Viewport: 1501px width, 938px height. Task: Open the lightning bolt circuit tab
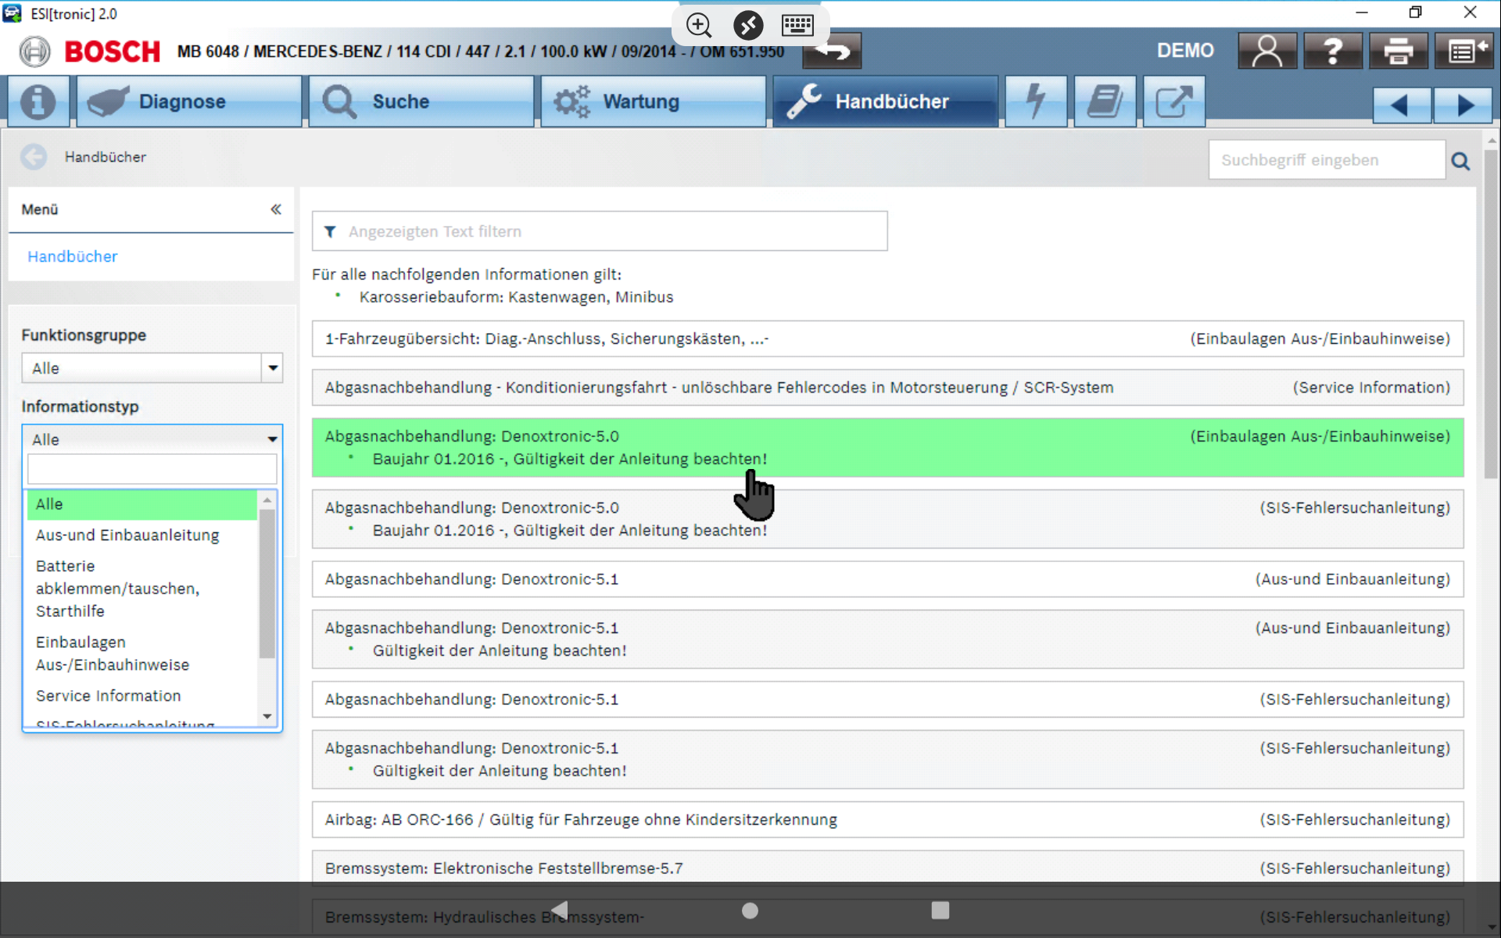(1036, 102)
